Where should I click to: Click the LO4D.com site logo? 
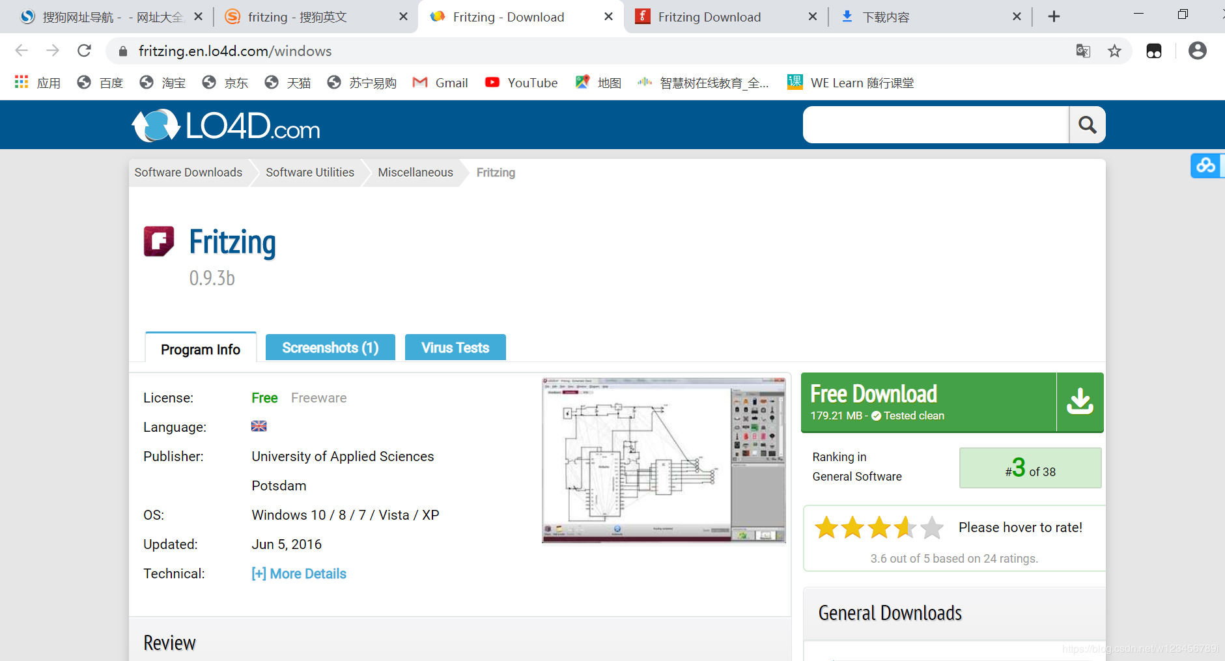point(225,124)
